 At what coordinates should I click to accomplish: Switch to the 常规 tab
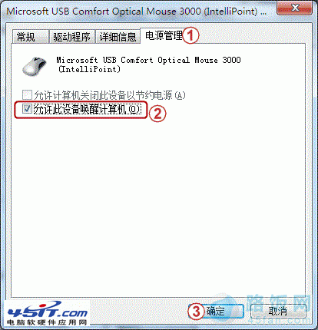pyautogui.click(x=30, y=37)
